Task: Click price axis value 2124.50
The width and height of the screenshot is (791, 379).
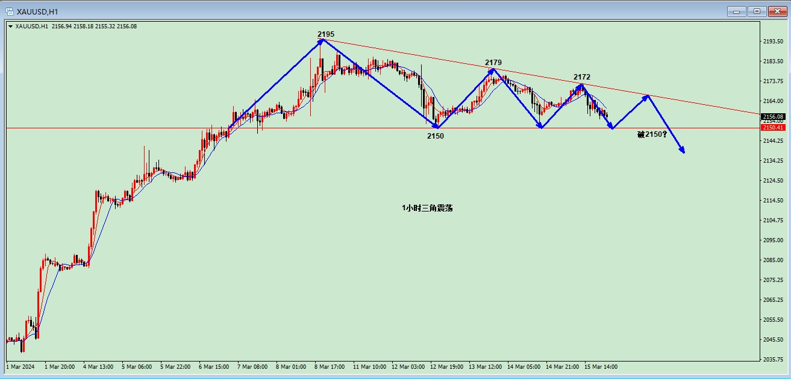Action: coord(774,181)
